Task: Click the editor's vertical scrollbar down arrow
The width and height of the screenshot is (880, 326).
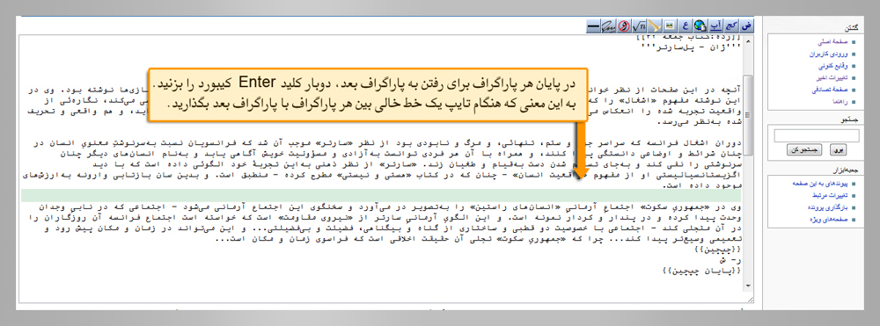Action: (747, 286)
